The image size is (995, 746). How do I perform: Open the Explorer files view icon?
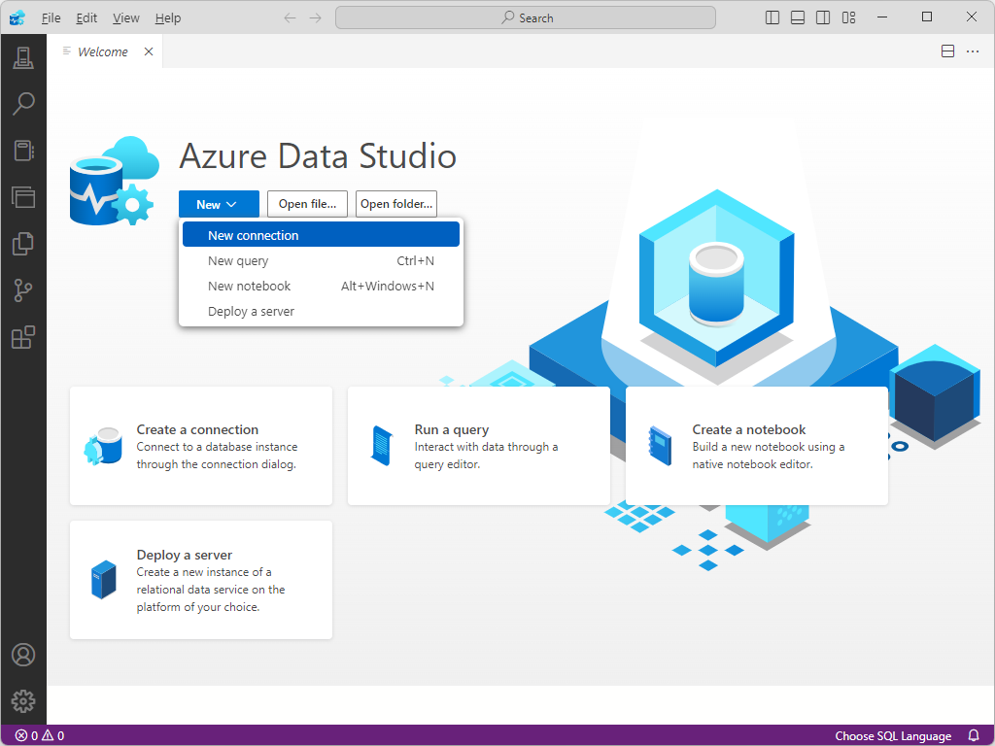(x=23, y=244)
